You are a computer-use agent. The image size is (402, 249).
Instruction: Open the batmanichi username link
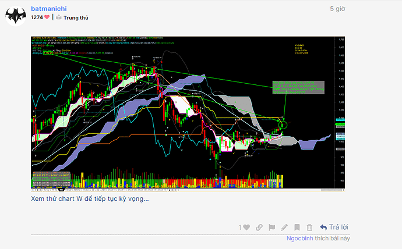point(49,9)
